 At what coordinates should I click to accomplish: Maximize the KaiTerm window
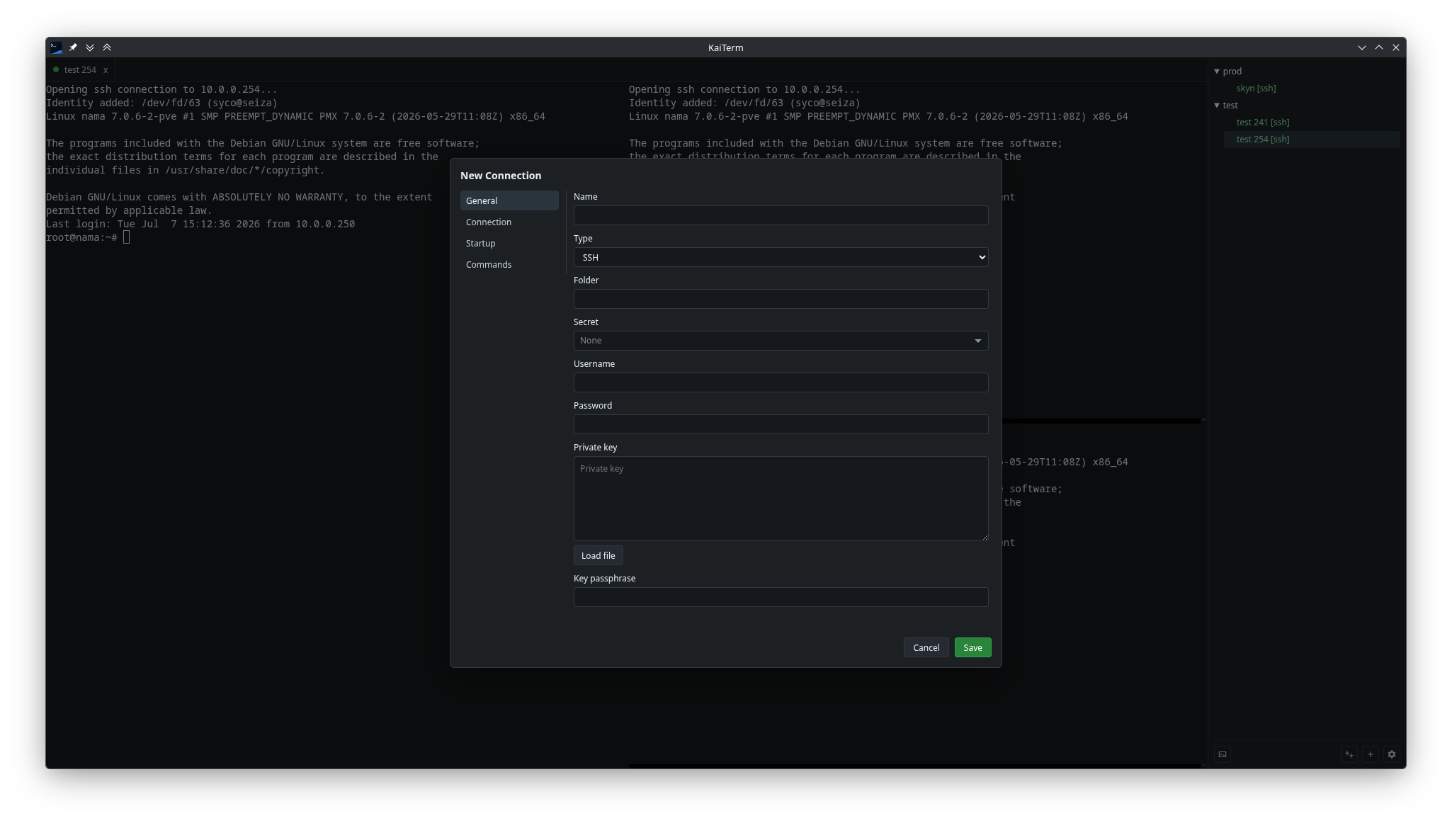coord(1379,47)
